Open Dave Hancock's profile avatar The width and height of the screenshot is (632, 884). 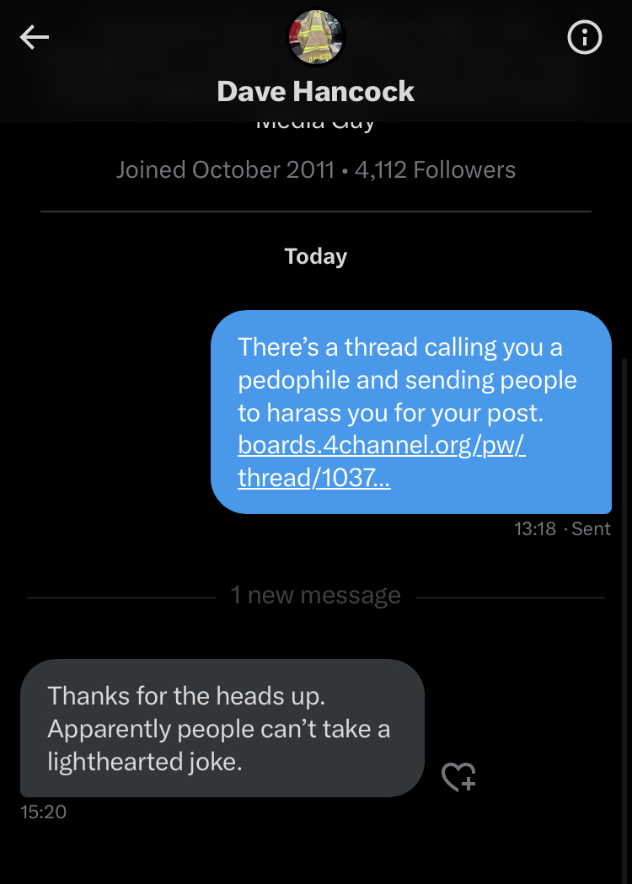tap(316, 38)
